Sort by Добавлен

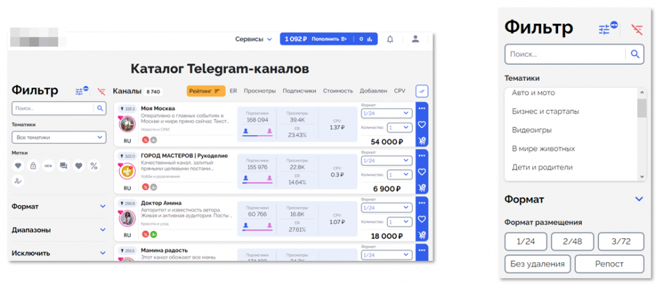[374, 91]
